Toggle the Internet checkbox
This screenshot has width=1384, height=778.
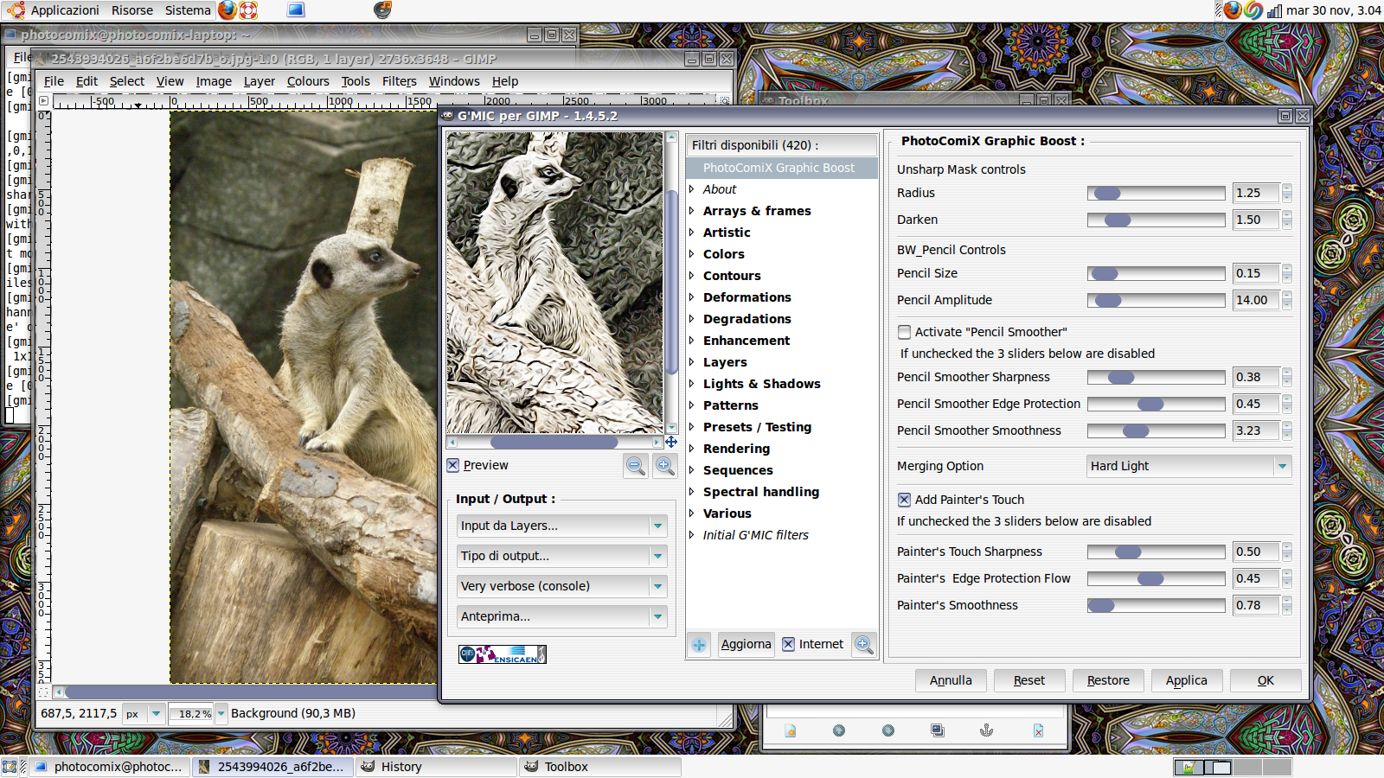pyautogui.click(x=788, y=644)
